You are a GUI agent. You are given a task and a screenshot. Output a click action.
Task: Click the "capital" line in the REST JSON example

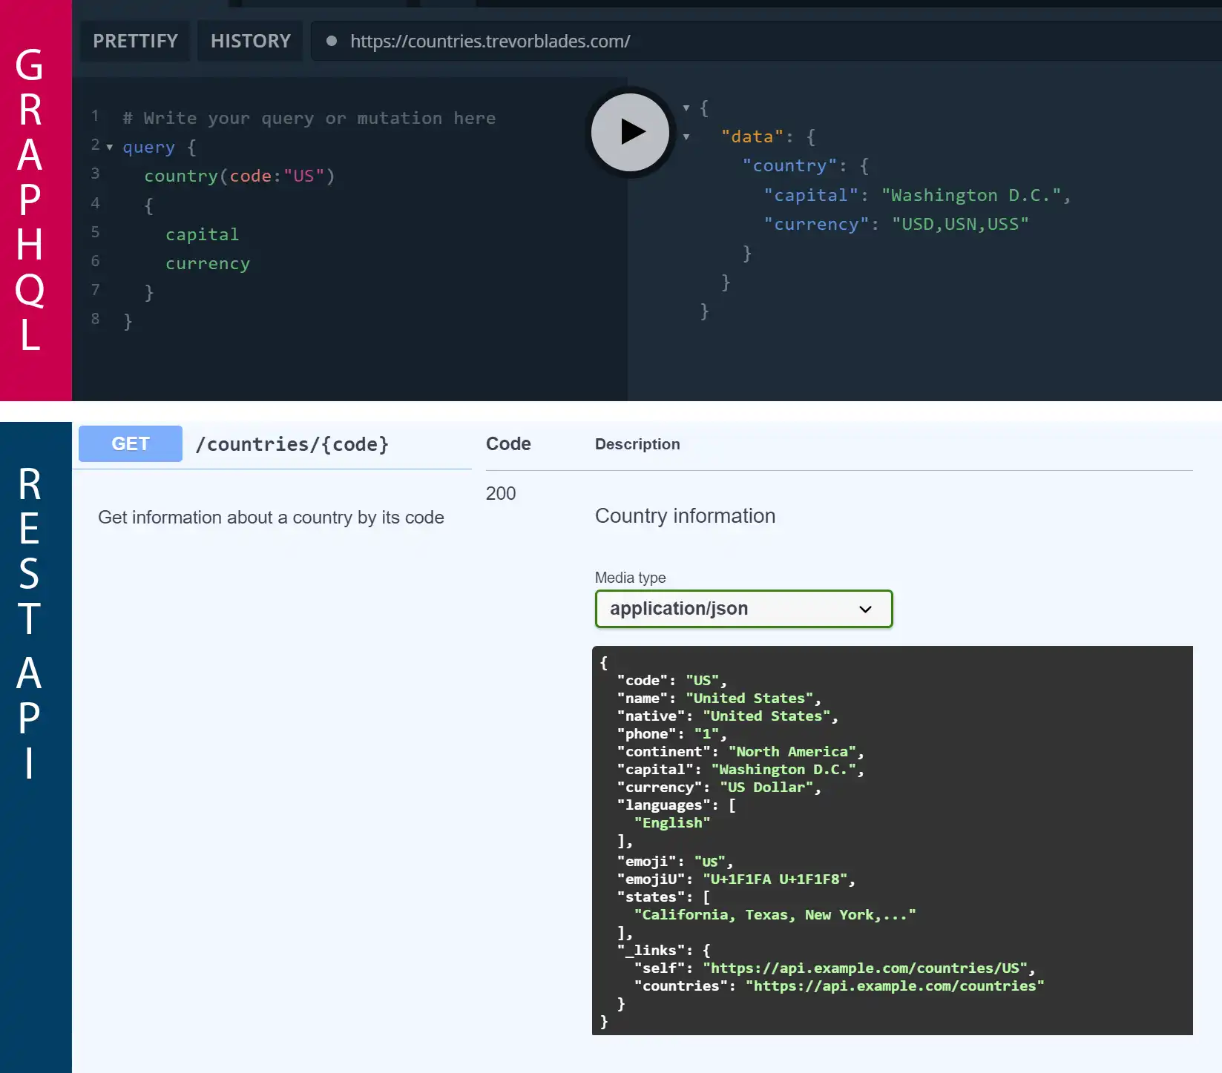point(740,770)
